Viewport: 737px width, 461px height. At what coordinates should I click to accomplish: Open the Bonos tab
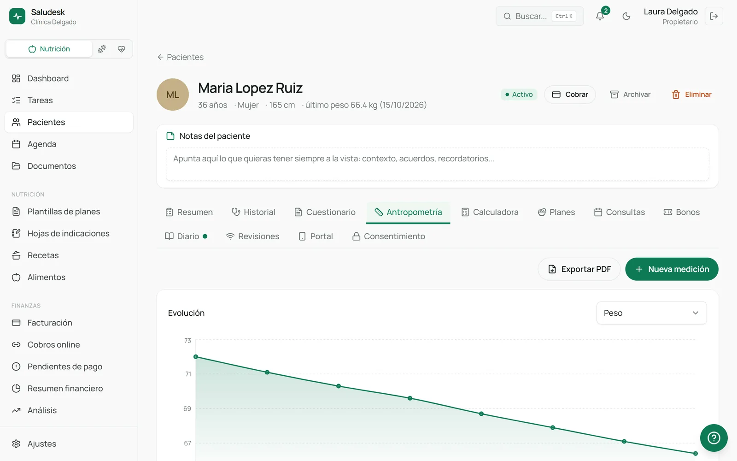pyautogui.click(x=682, y=212)
